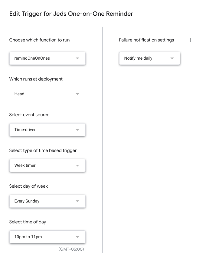206x257 pixels.
Task: Click the arrow next to Week timer
Action: [x=77, y=166]
